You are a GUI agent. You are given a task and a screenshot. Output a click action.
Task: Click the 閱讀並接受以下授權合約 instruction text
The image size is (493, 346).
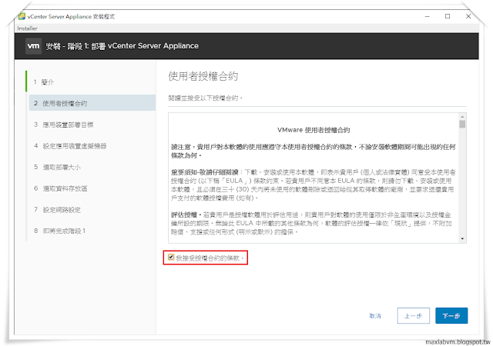206,98
